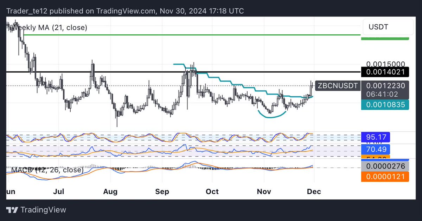Click the MACD (12, 26, close) label
The height and width of the screenshot is (221, 422).
point(47,170)
